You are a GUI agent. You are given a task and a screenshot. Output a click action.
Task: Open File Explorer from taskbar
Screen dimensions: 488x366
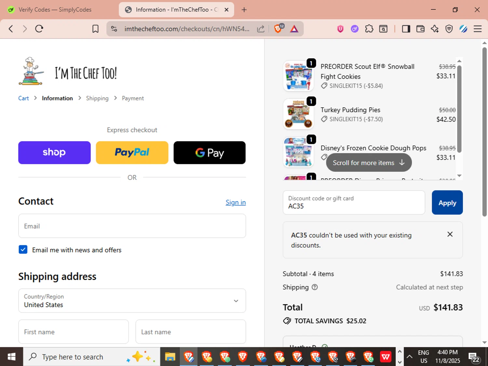point(170,357)
